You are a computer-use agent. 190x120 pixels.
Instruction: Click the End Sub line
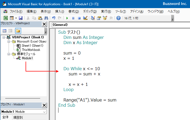pyautogui.click(x=67, y=105)
